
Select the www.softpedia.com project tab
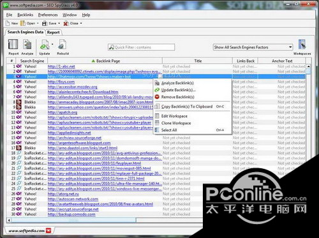26,231
